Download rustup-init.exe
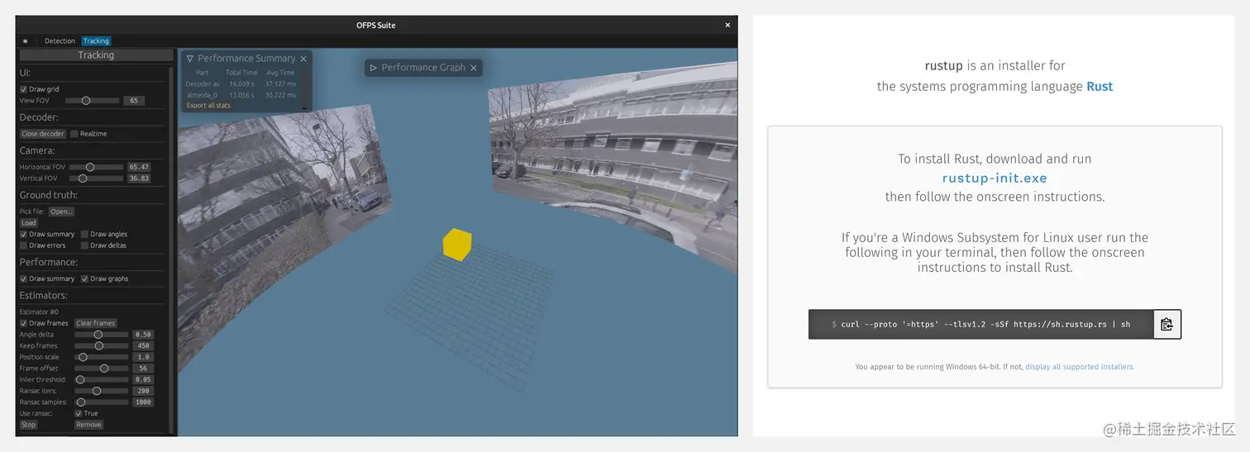1250x452 pixels. [995, 178]
